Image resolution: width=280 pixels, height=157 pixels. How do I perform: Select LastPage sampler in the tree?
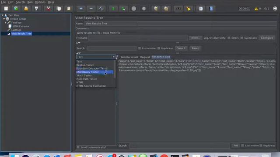point(16,30)
